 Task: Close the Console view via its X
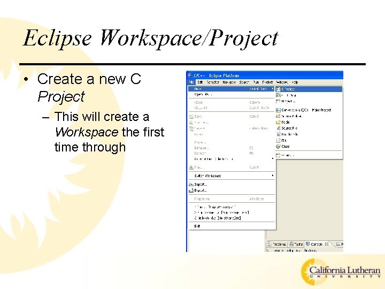click(327, 244)
